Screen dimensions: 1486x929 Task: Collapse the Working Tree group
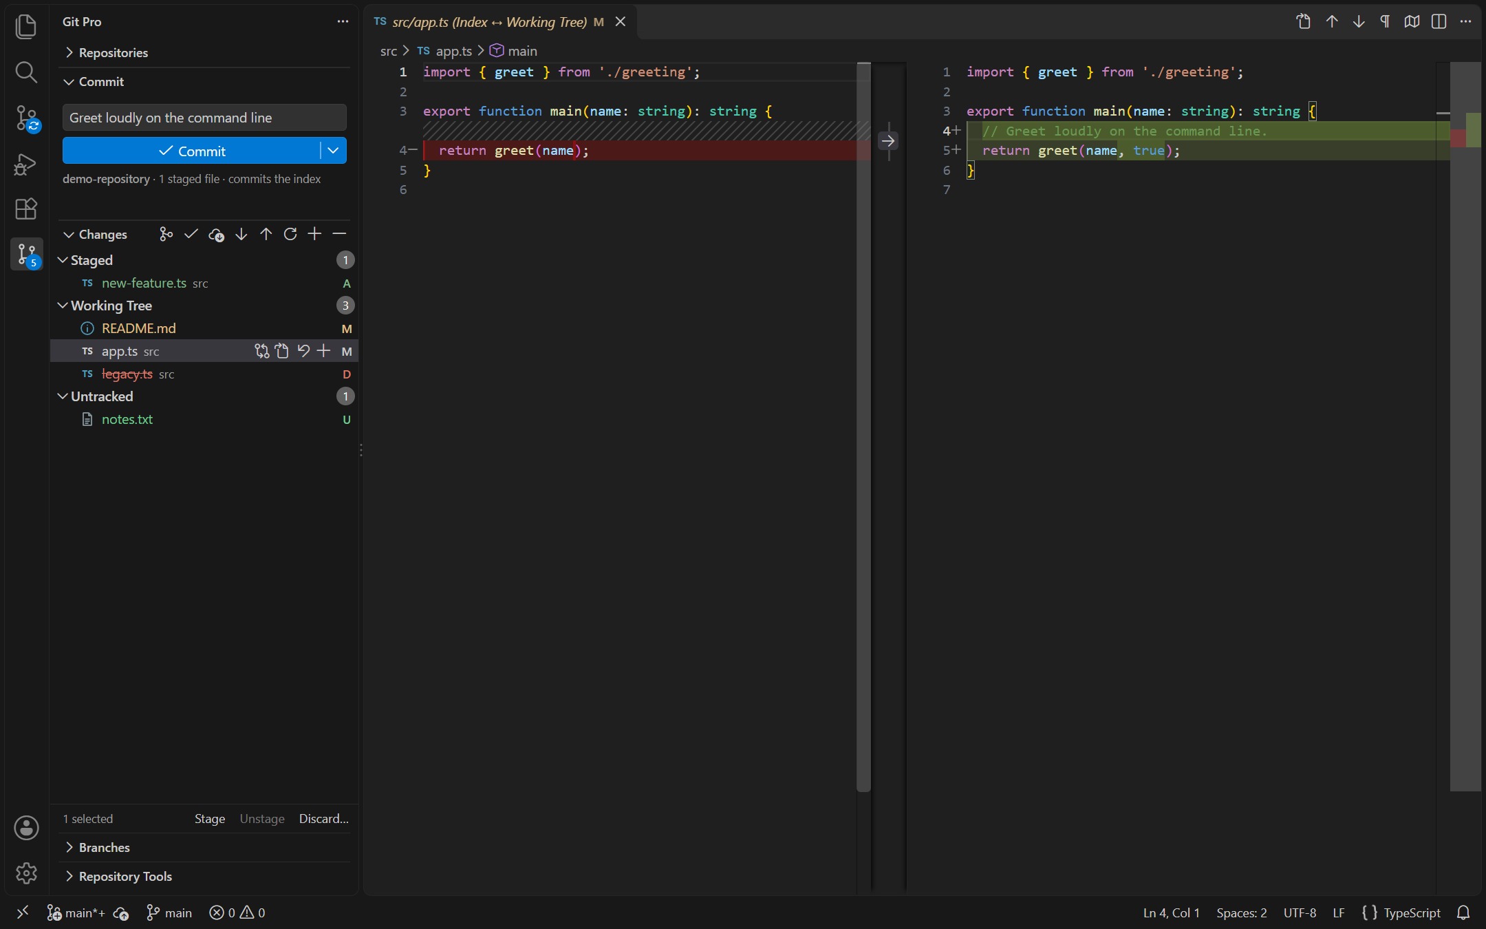204,306
